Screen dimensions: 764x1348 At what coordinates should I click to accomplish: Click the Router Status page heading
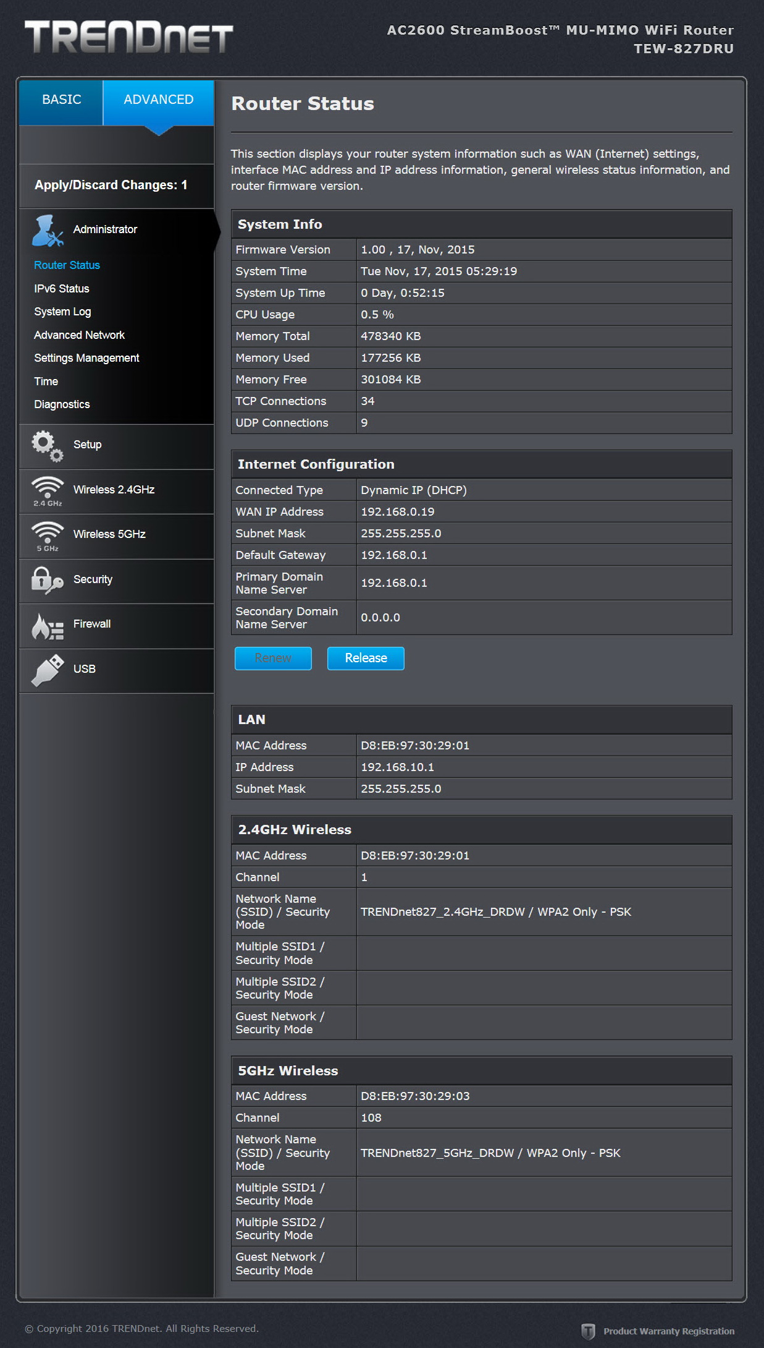tap(303, 104)
